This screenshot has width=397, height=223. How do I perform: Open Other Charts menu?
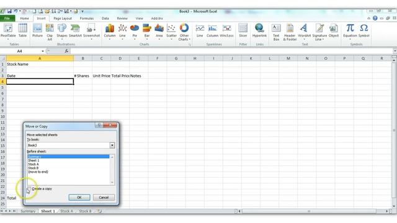(x=184, y=32)
